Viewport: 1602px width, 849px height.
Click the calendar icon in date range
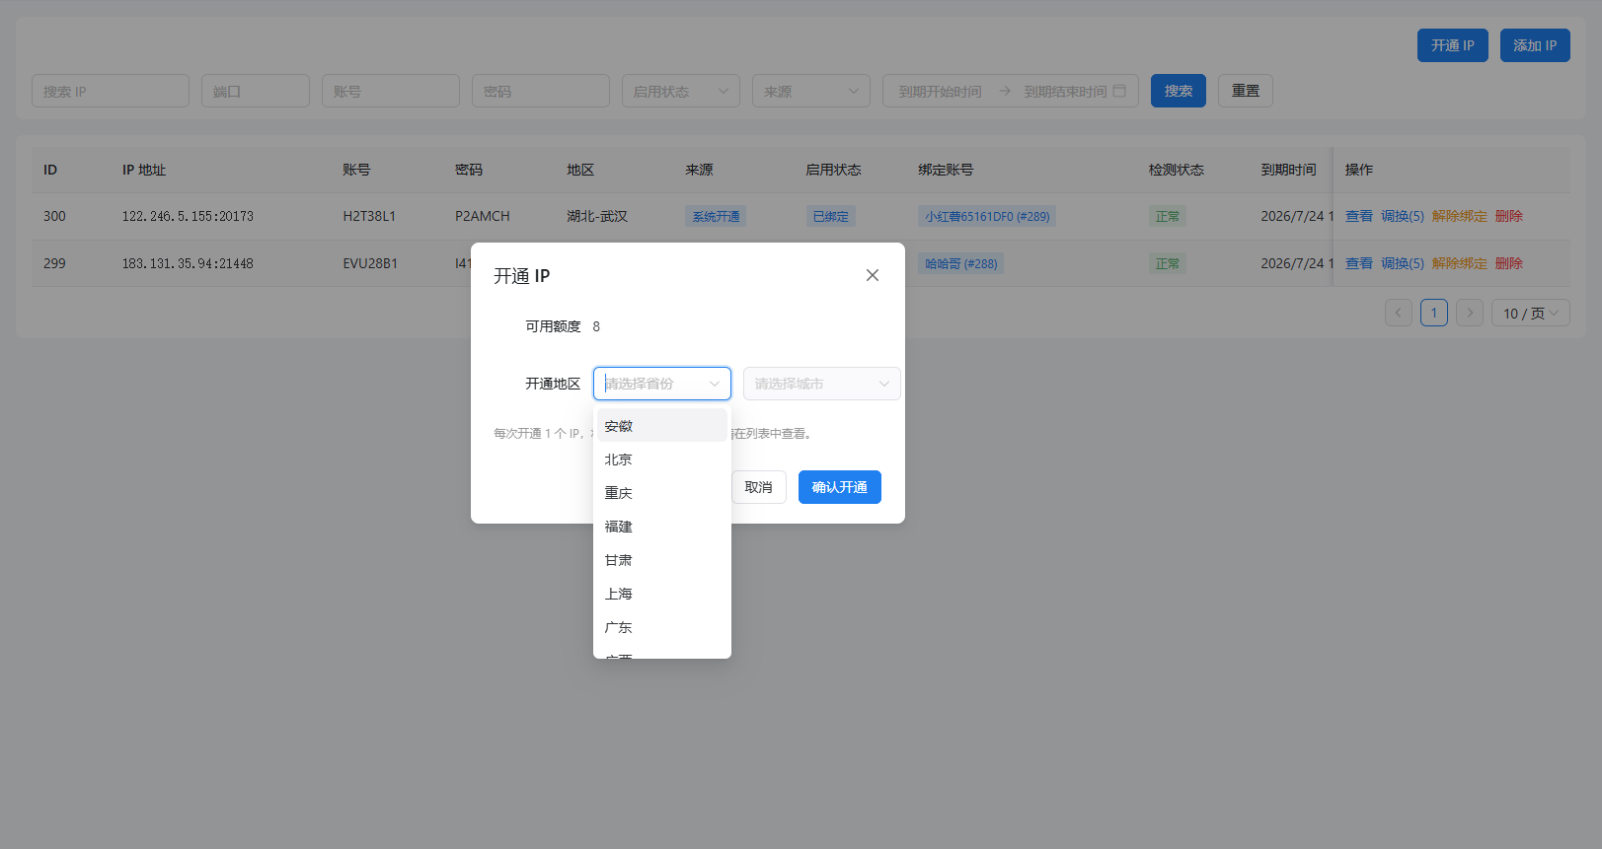(1119, 91)
